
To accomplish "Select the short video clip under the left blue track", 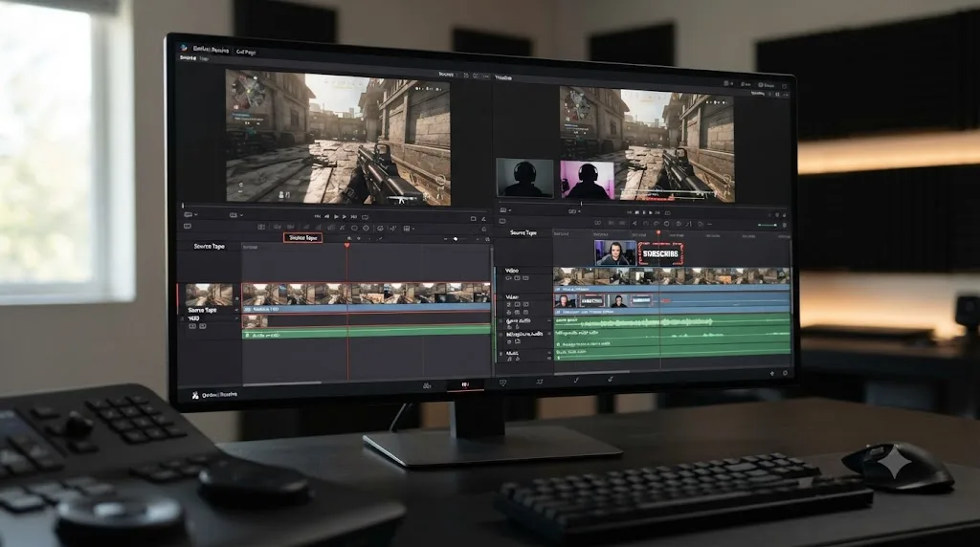I will coord(255,321).
